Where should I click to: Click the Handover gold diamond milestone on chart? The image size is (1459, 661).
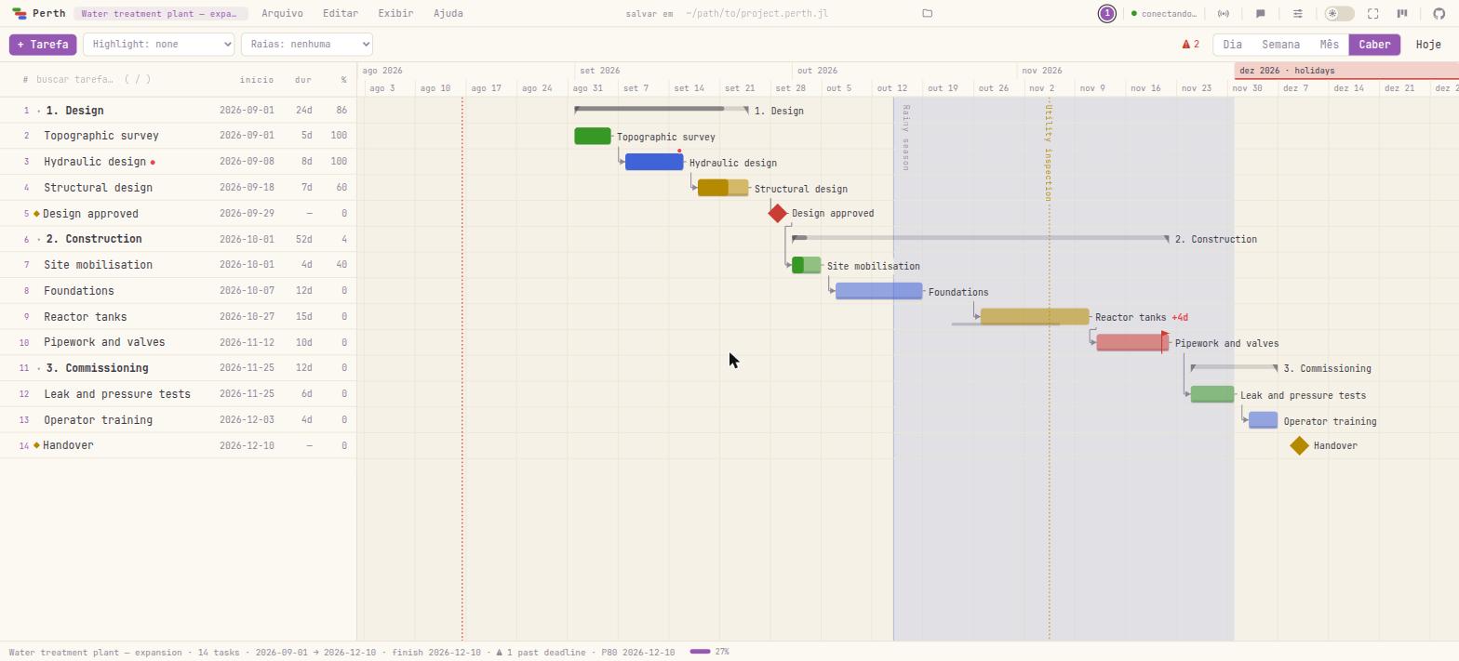point(1299,445)
